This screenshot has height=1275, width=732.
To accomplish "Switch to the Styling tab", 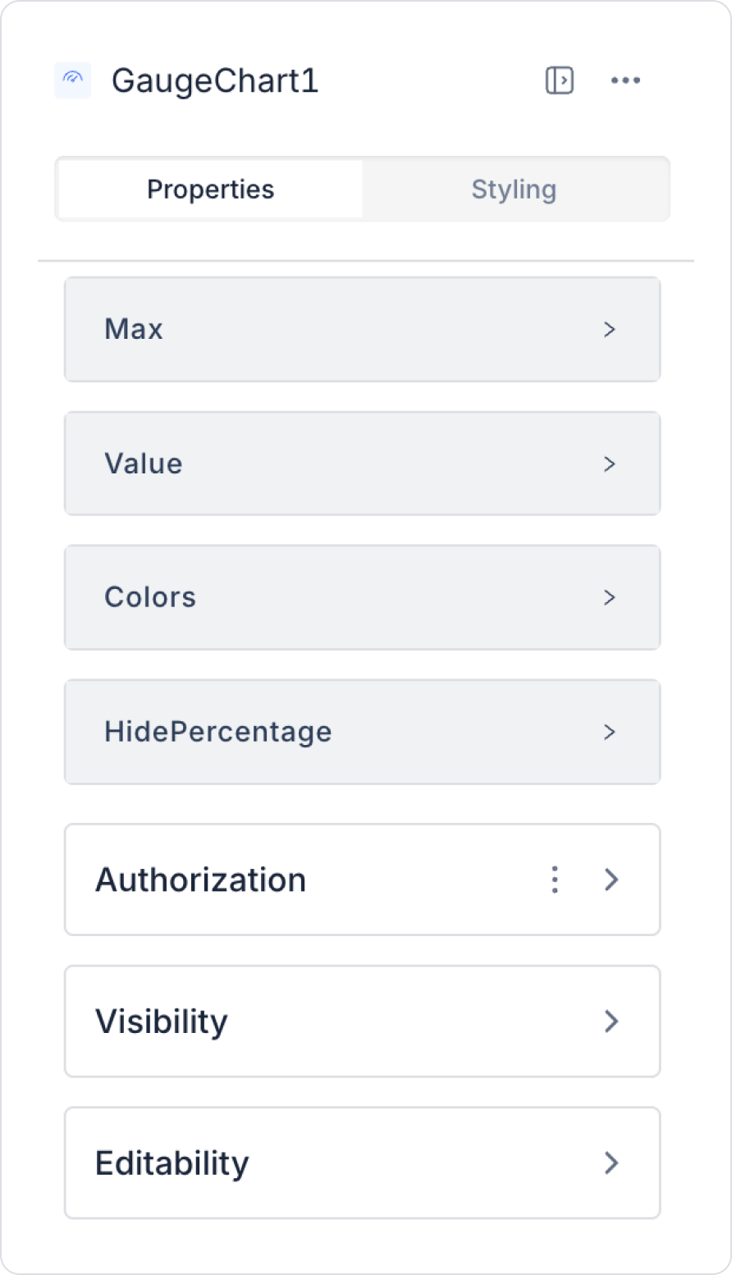I will pyautogui.click(x=515, y=190).
